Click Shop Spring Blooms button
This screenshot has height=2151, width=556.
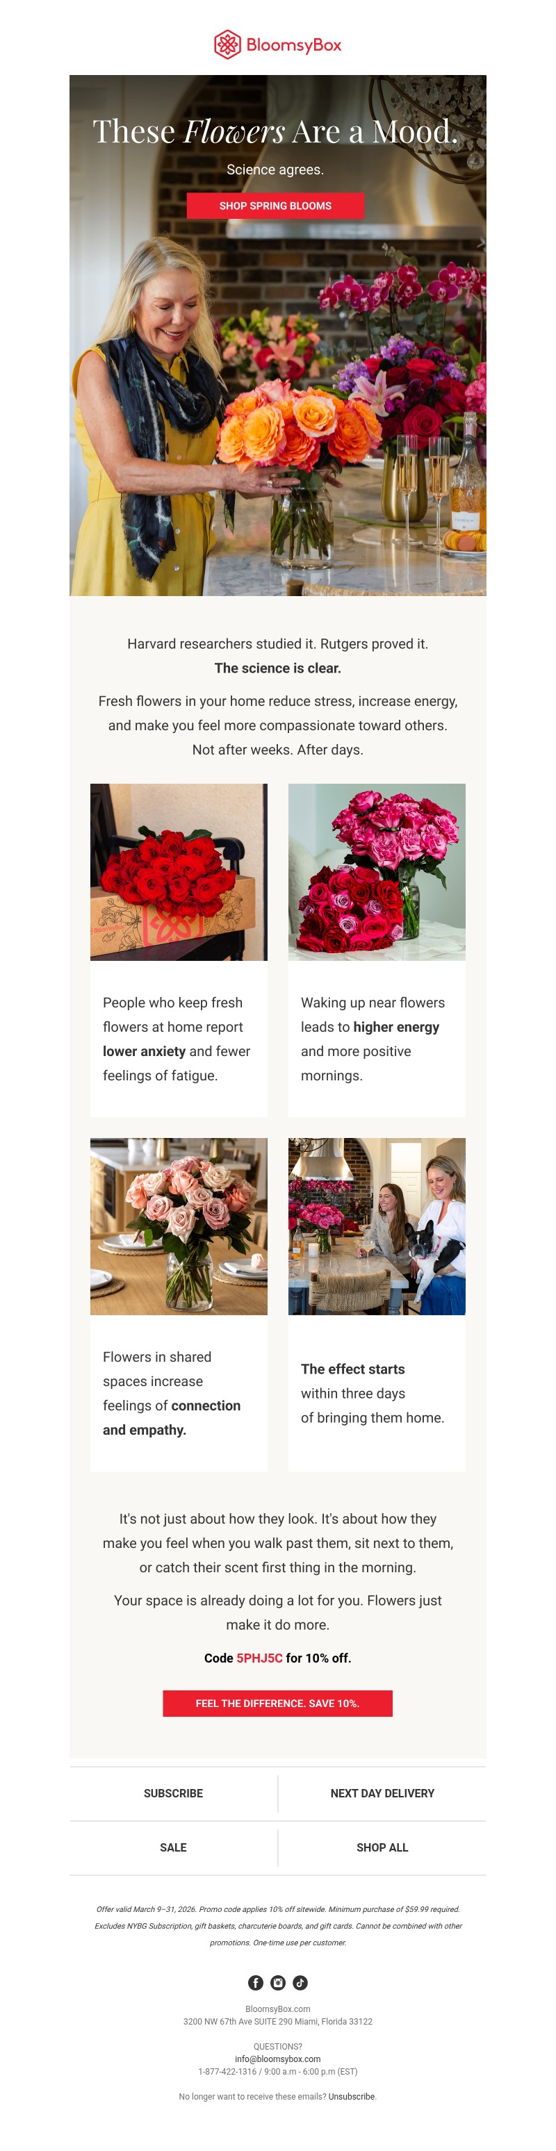point(275,206)
